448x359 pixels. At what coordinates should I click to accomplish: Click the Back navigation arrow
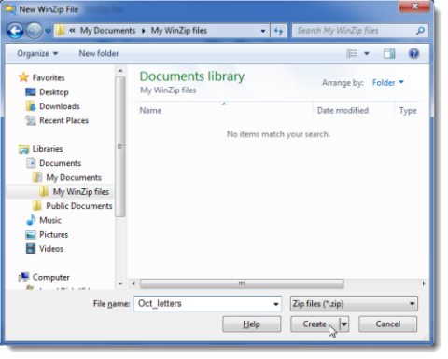point(15,31)
